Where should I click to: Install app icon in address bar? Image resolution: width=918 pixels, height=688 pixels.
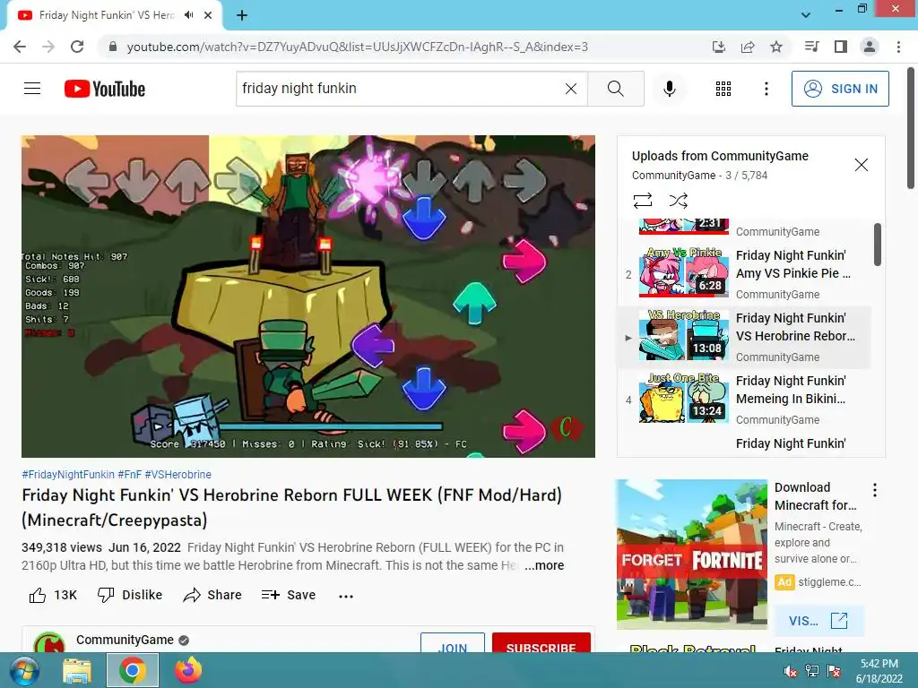(719, 47)
